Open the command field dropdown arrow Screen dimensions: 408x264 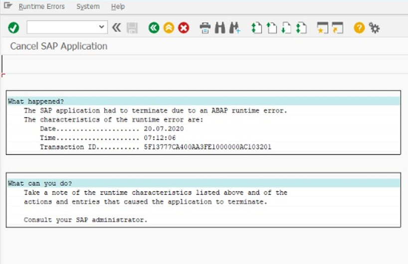click(101, 27)
